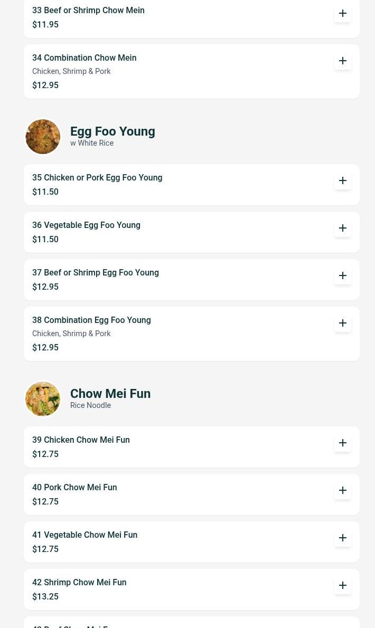Image resolution: width=375 pixels, height=628 pixels.
Task: Add 35 Chicken or Pork Egg Foo Young
Action: point(343,180)
